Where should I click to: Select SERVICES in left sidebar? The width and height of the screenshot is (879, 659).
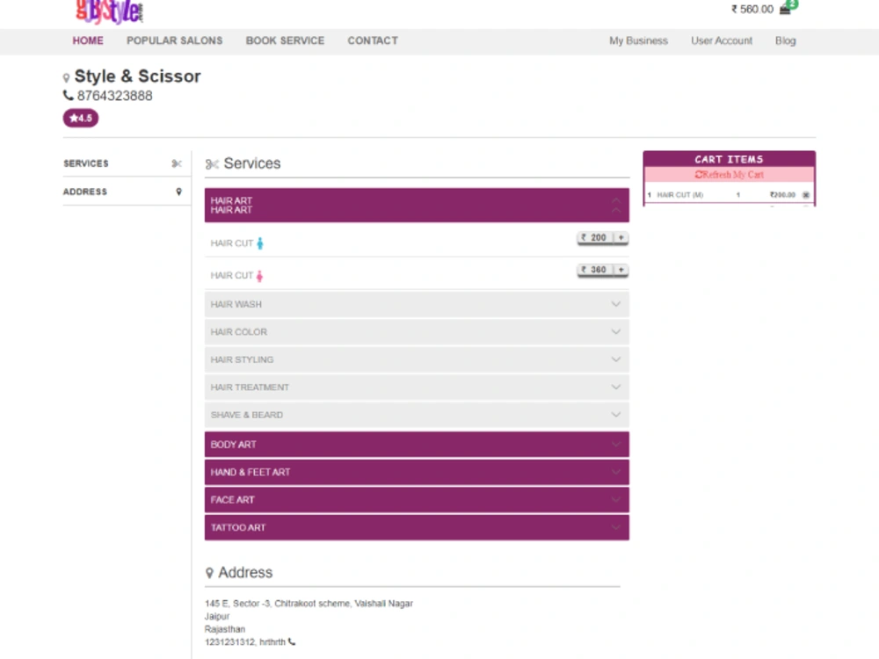127,163
